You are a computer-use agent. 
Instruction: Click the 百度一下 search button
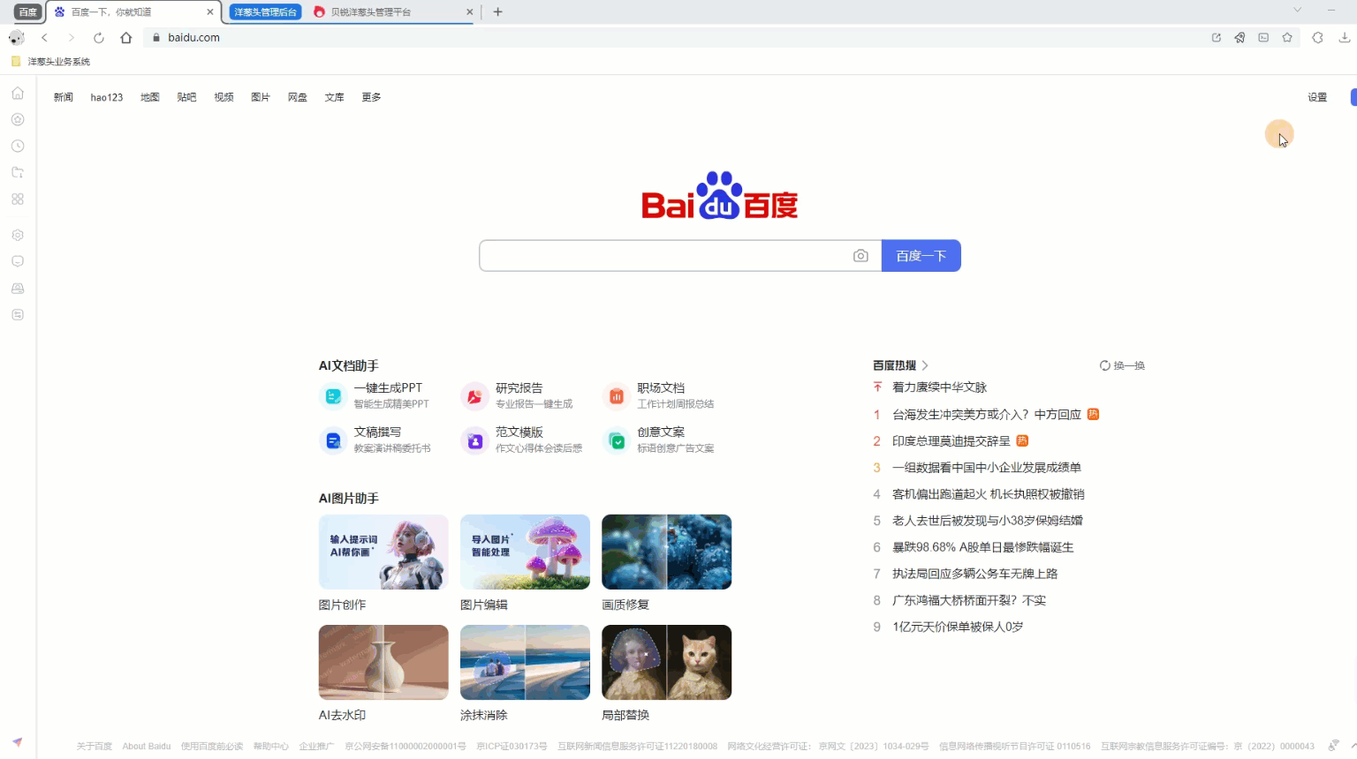[921, 256]
